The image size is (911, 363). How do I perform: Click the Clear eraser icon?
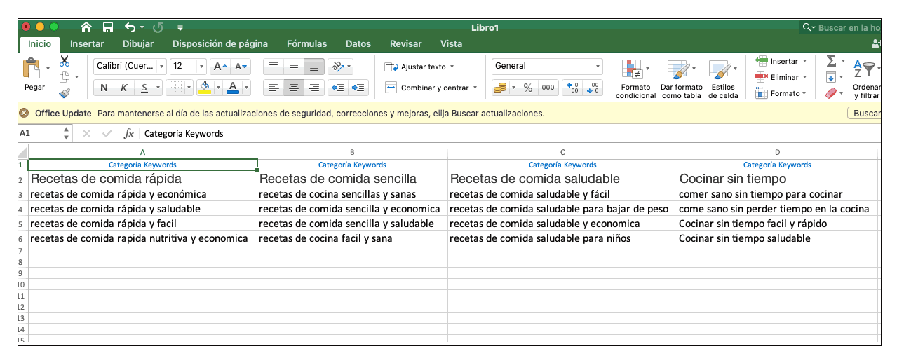pos(831,93)
